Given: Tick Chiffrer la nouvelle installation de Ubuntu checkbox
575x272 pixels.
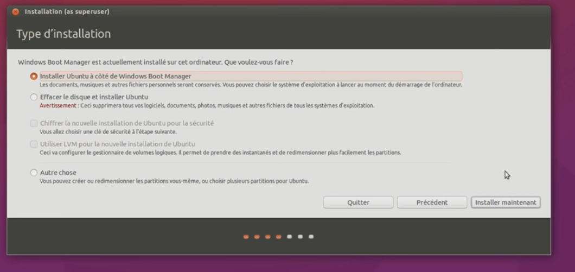Looking at the screenshot, I should (34, 123).
